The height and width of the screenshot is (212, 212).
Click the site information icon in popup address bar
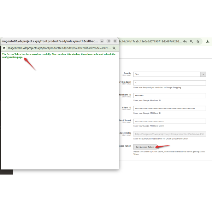pos(4,48)
